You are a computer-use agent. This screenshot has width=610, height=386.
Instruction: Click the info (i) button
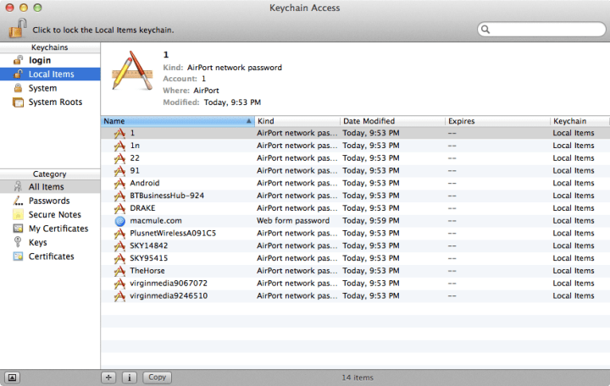(129, 378)
